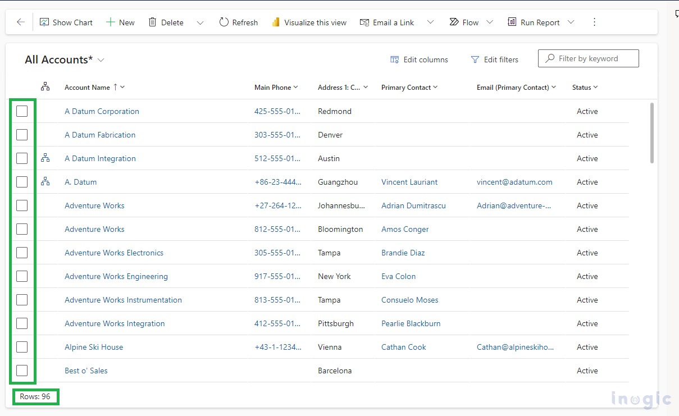The image size is (679, 416).
Task: Check the Adventure Works Electronics checkbox
Action: [22, 253]
